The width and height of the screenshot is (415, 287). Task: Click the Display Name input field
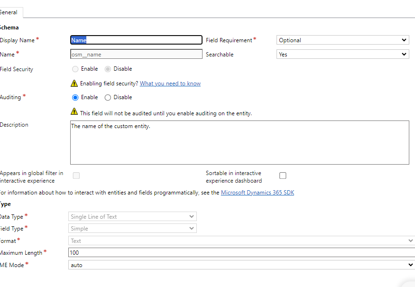pyautogui.click(x=136, y=40)
